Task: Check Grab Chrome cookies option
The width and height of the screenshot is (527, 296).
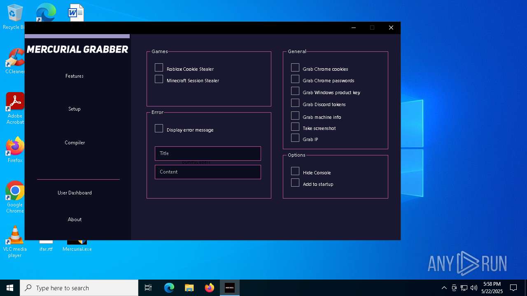Action: [x=295, y=67]
